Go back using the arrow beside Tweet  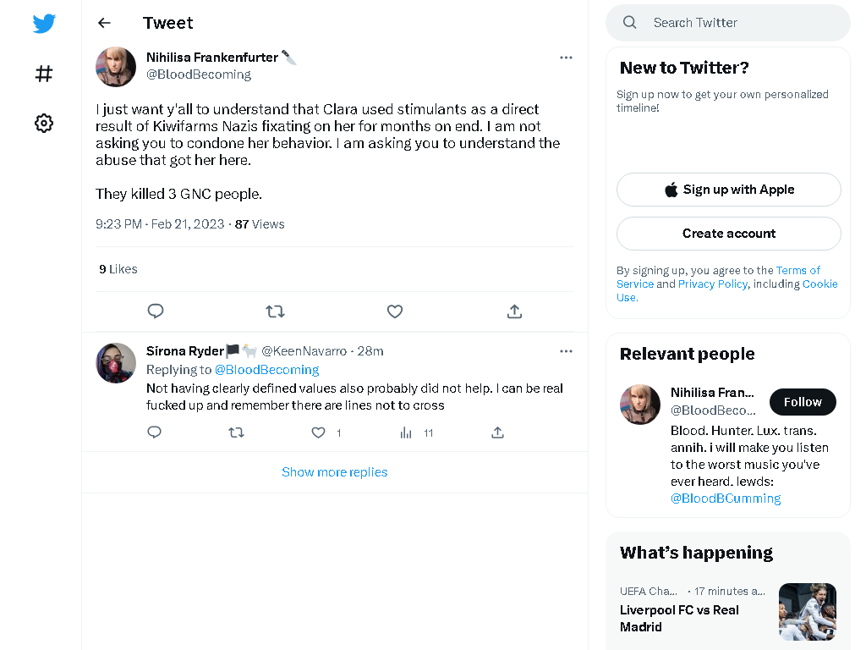pyautogui.click(x=104, y=23)
